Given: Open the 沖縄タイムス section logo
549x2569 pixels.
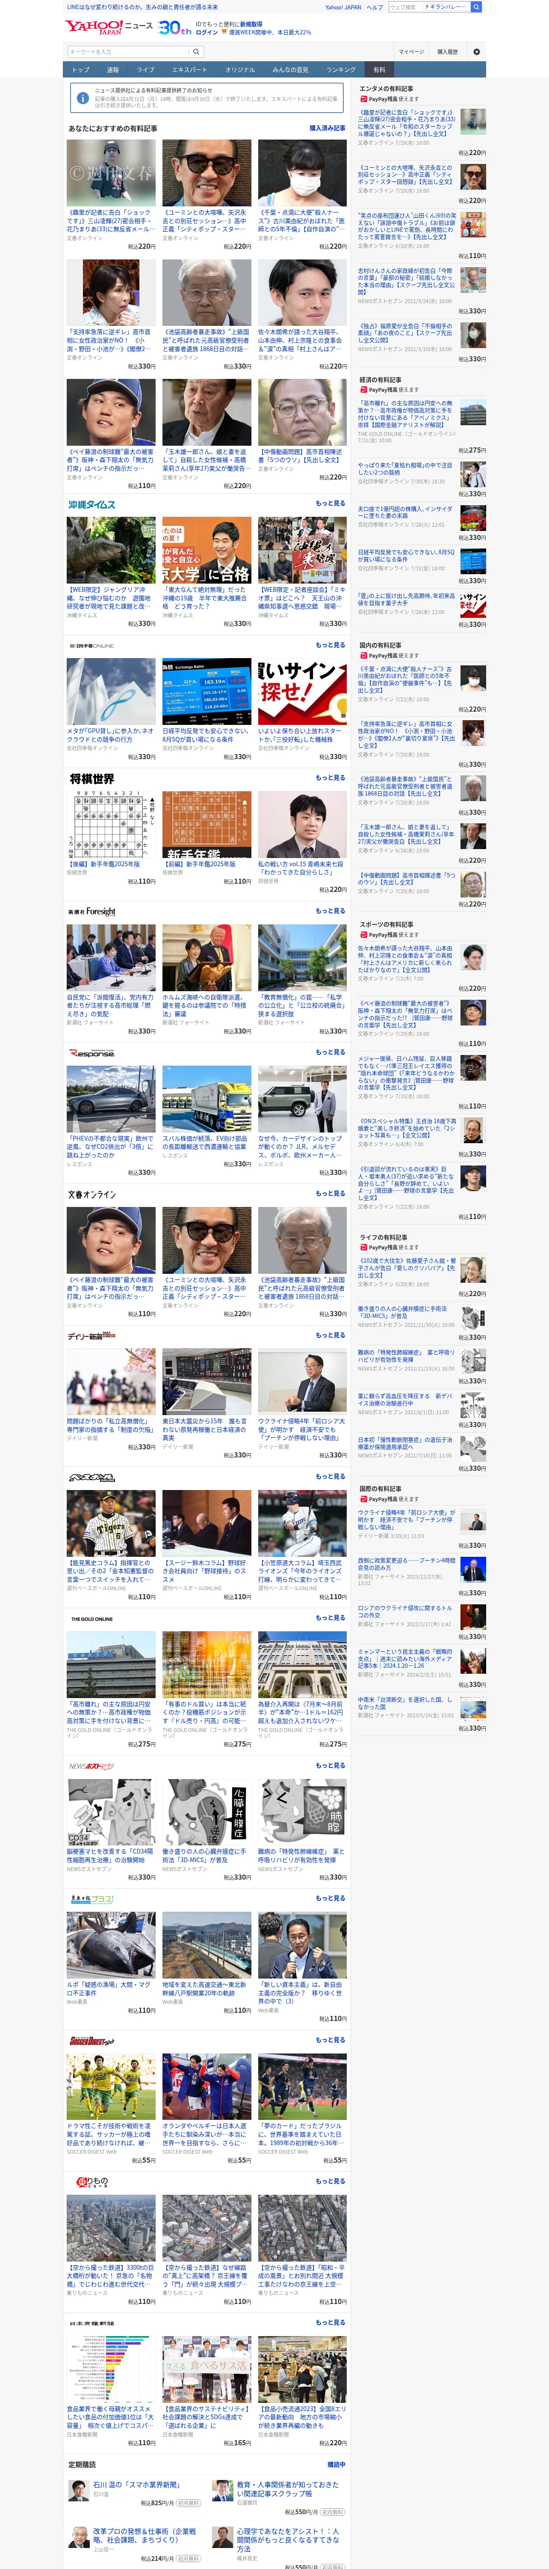Looking at the screenshot, I should tap(91, 505).
